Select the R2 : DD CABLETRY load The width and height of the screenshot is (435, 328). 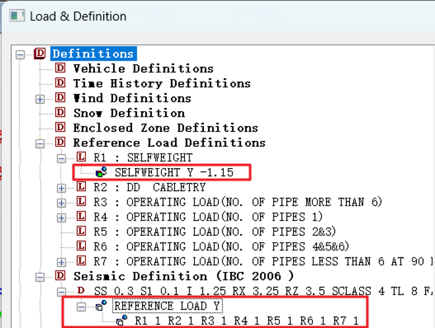[x=150, y=188]
